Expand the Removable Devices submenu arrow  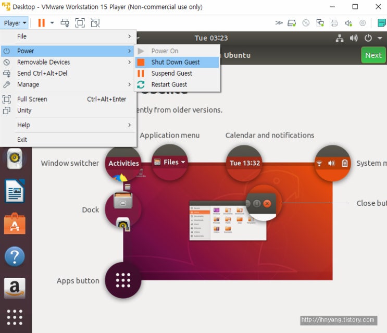(130, 62)
